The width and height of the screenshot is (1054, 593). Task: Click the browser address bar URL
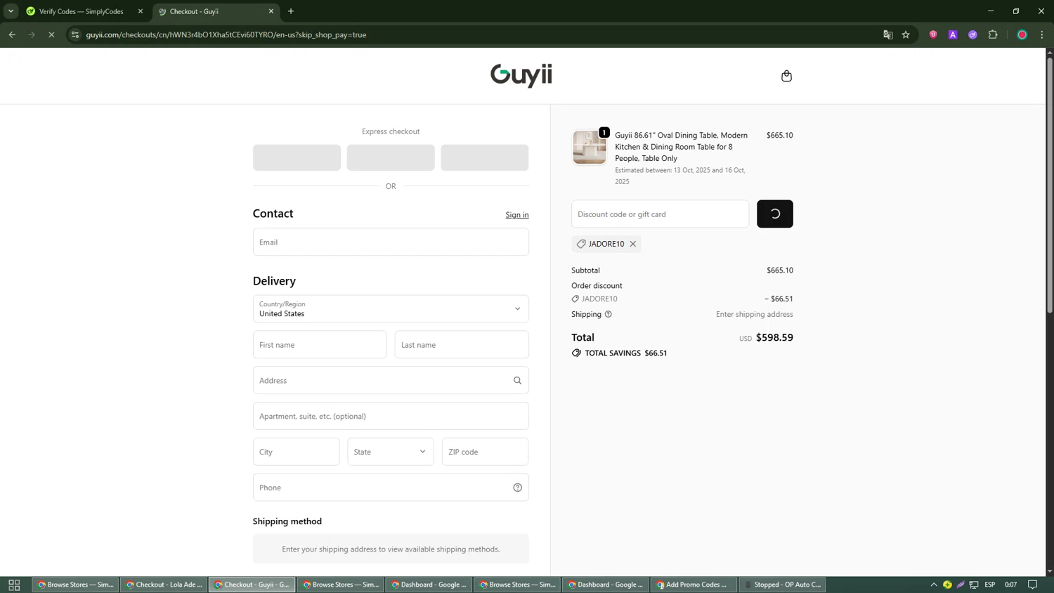[x=226, y=34]
